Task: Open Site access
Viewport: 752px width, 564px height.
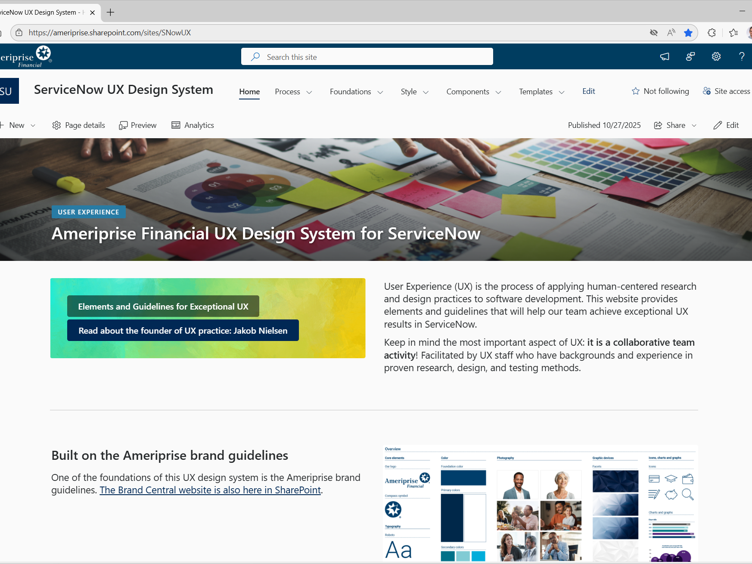Action: (727, 91)
